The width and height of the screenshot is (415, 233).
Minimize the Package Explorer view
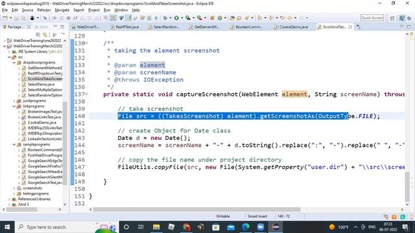click(x=55, y=27)
